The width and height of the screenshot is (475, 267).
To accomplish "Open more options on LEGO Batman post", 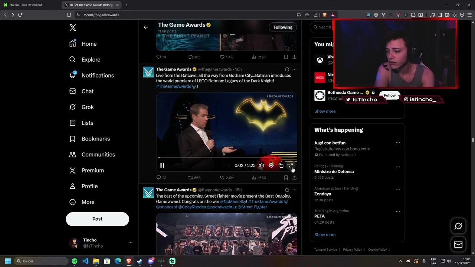I will point(294,69).
